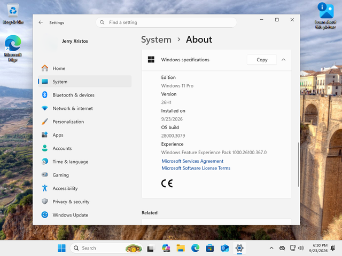Click the taskbar Search box

tap(106, 248)
